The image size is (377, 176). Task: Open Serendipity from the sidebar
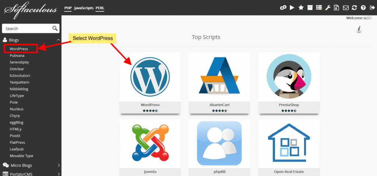19,62
